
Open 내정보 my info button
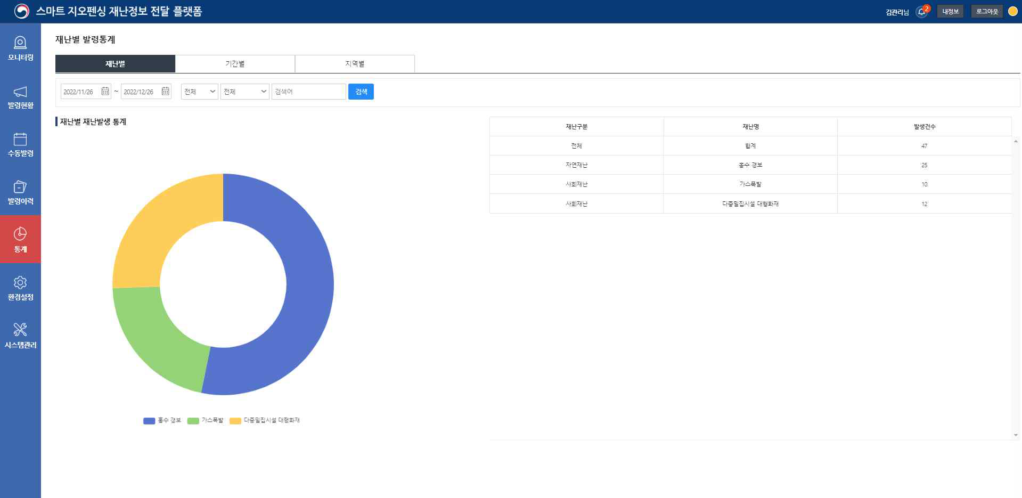click(950, 11)
